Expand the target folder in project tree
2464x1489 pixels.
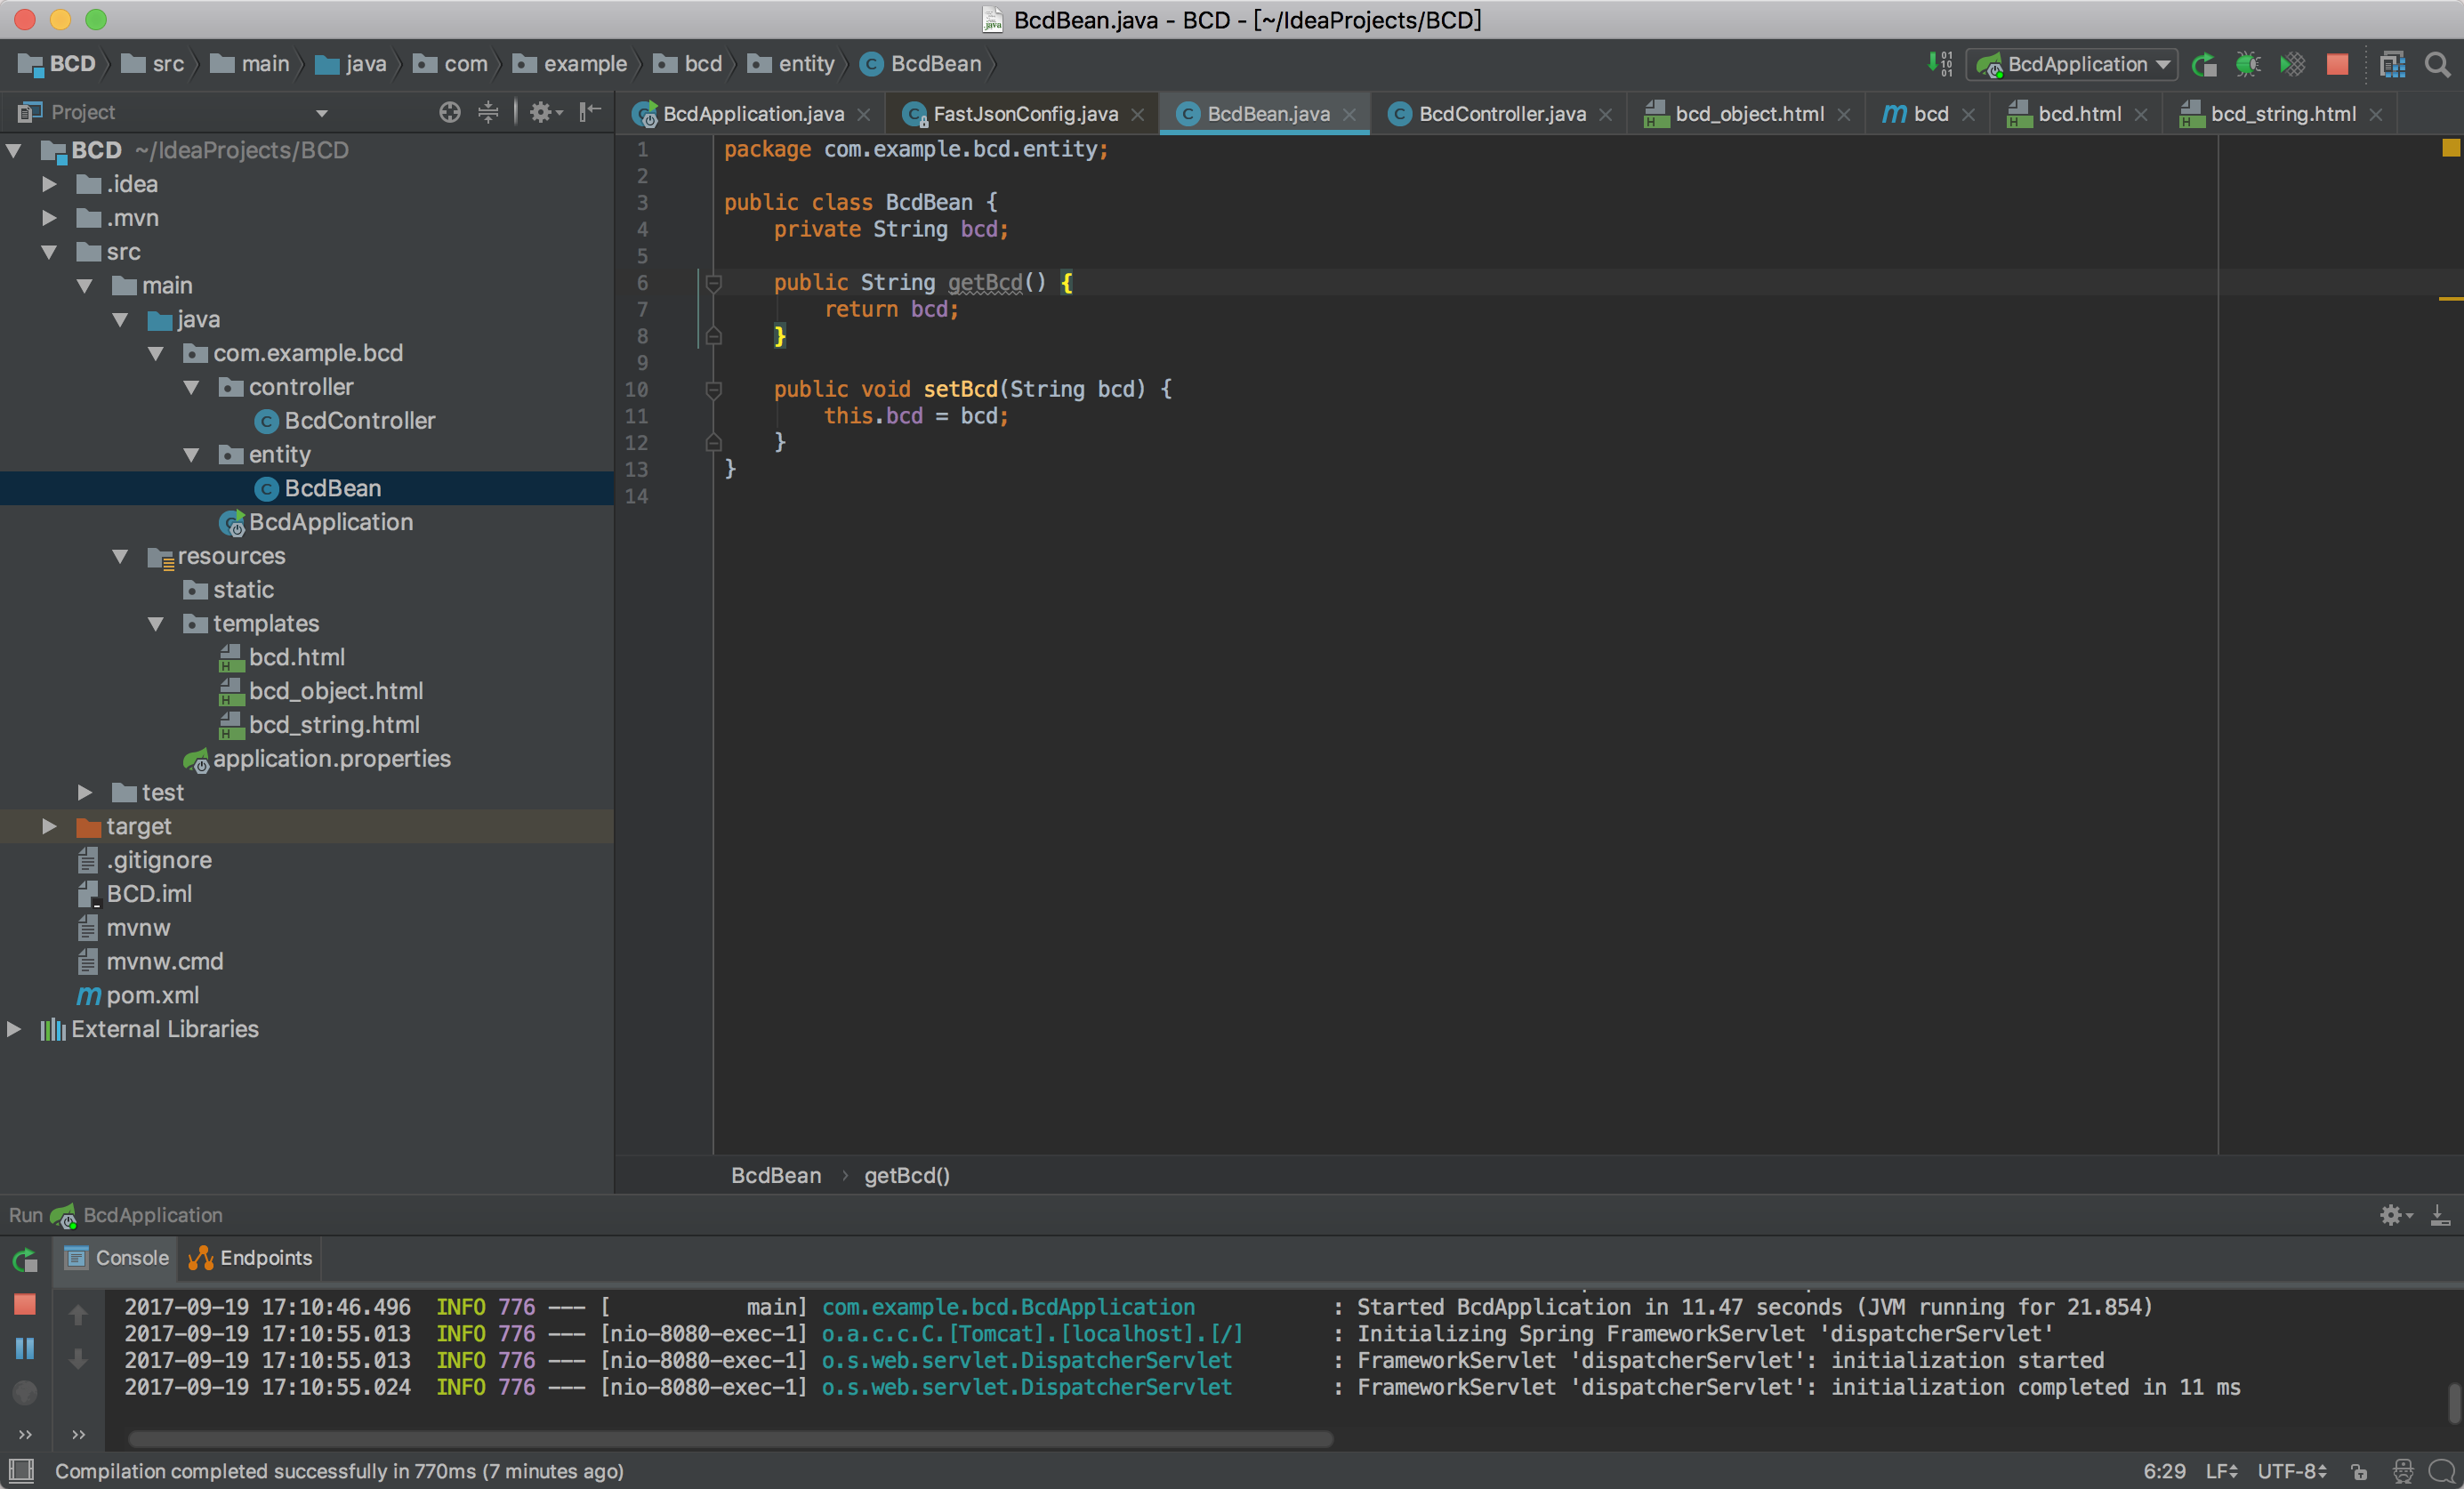click(49, 826)
